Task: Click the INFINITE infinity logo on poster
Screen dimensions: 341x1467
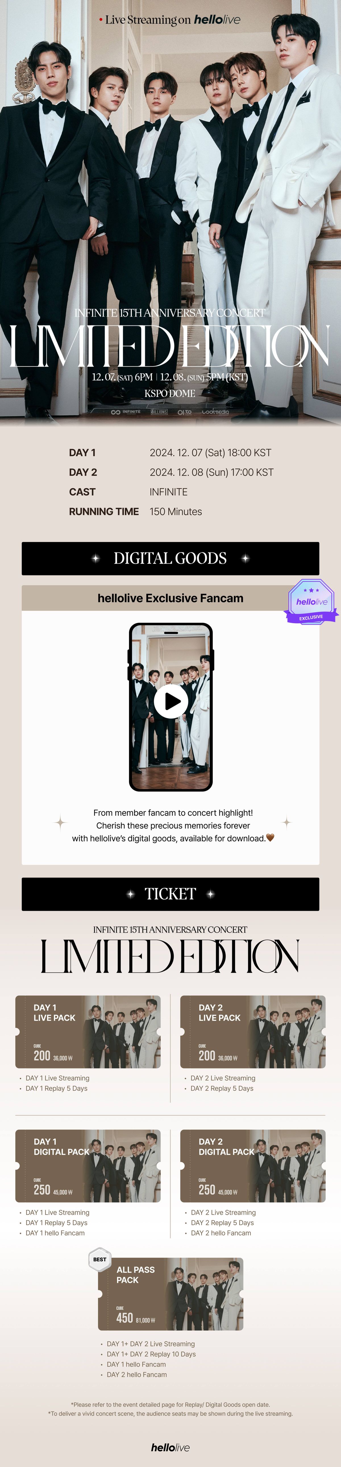Action: [126, 412]
